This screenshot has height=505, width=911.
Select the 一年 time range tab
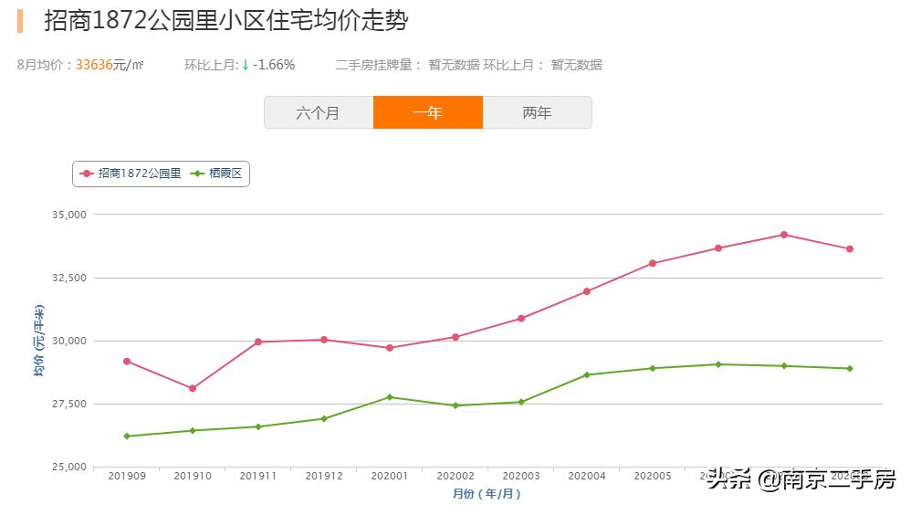(427, 112)
